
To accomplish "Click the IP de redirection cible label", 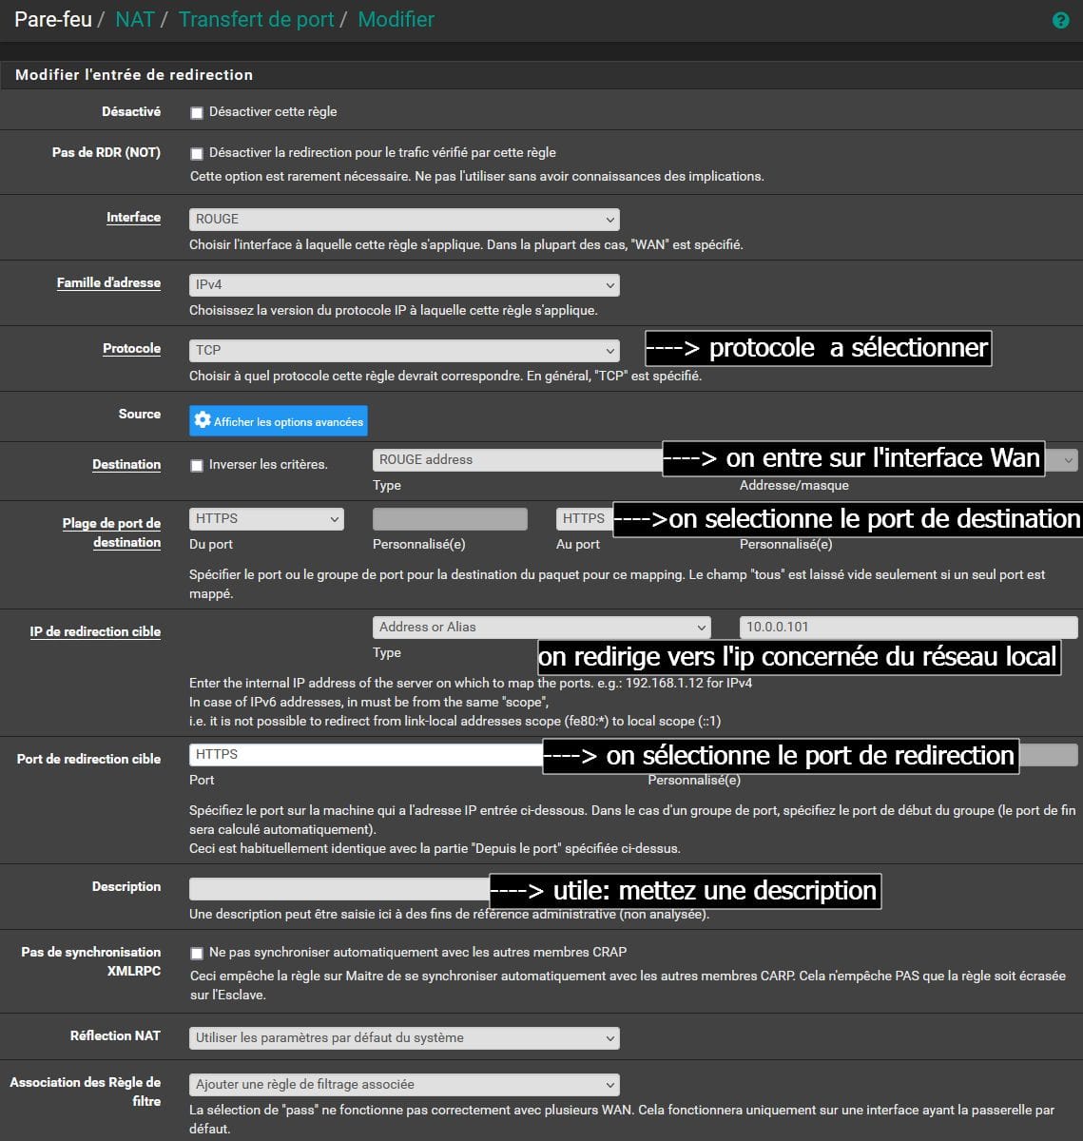I will [x=95, y=631].
